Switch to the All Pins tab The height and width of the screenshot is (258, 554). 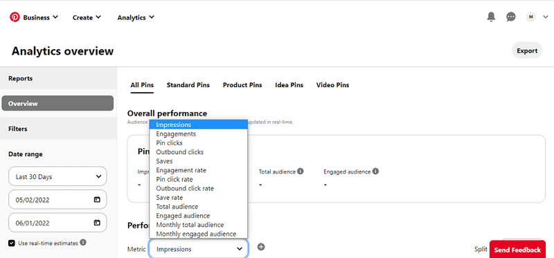coord(142,85)
